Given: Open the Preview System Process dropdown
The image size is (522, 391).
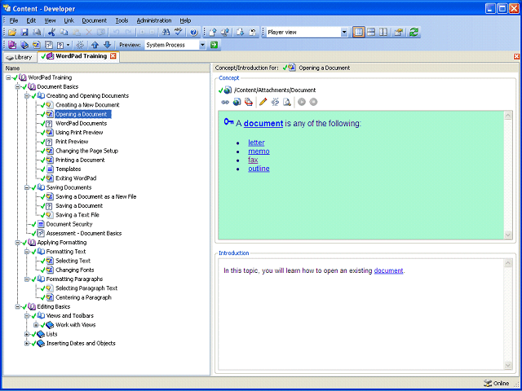Looking at the screenshot, I should click(x=202, y=45).
